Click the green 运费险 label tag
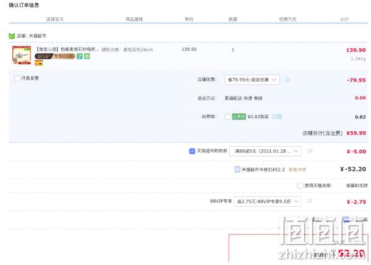 click(x=238, y=116)
